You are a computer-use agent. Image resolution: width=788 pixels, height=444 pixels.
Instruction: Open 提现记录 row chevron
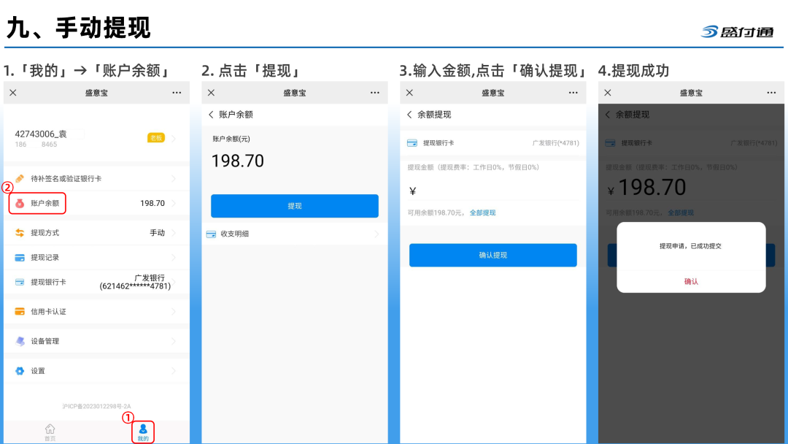(x=174, y=258)
